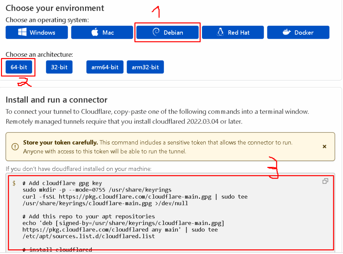Dismiss the Store your token carefully warning
This screenshot has width=343, height=254.
tap(324, 147)
